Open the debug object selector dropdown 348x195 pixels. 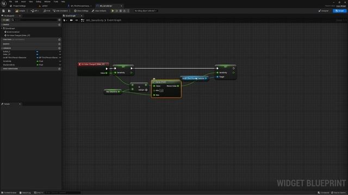click(145, 11)
